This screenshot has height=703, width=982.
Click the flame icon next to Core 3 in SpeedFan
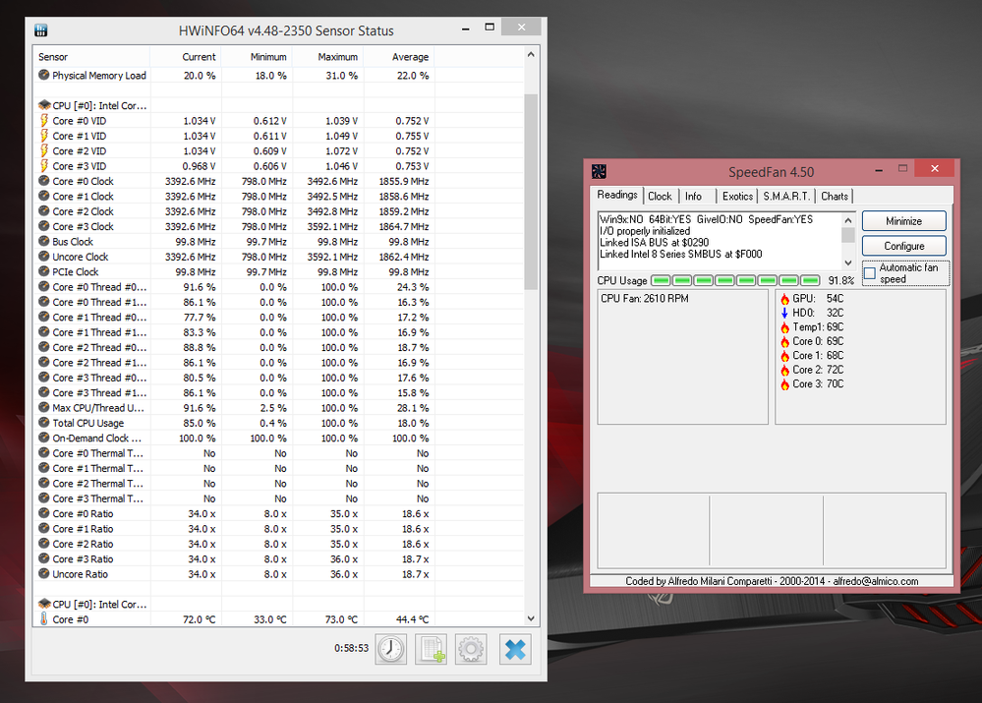(x=784, y=384)
